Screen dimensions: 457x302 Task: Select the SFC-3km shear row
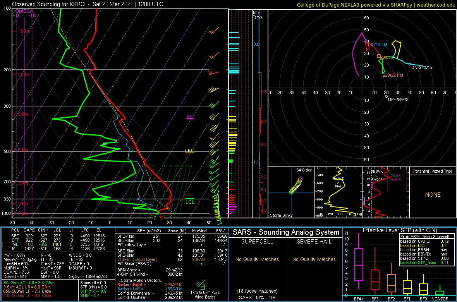click(172, 240)
